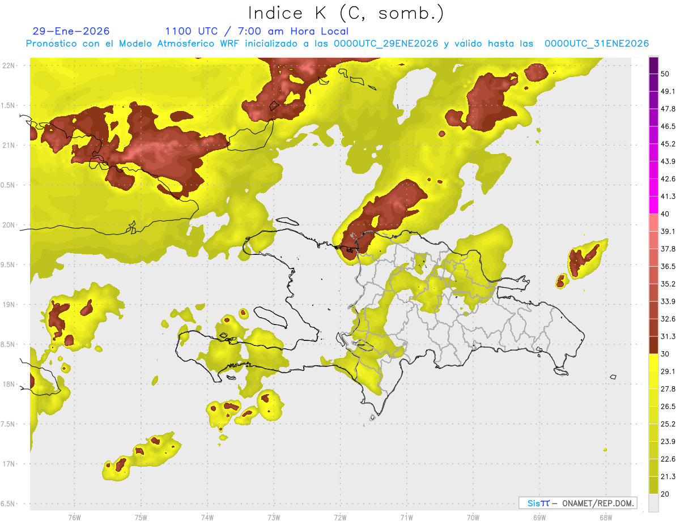Click the longitude label "73W"

point(274,517)
